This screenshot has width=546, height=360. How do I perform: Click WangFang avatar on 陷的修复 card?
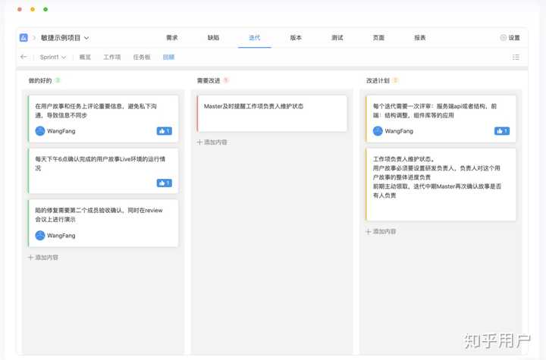coord(40,236)
